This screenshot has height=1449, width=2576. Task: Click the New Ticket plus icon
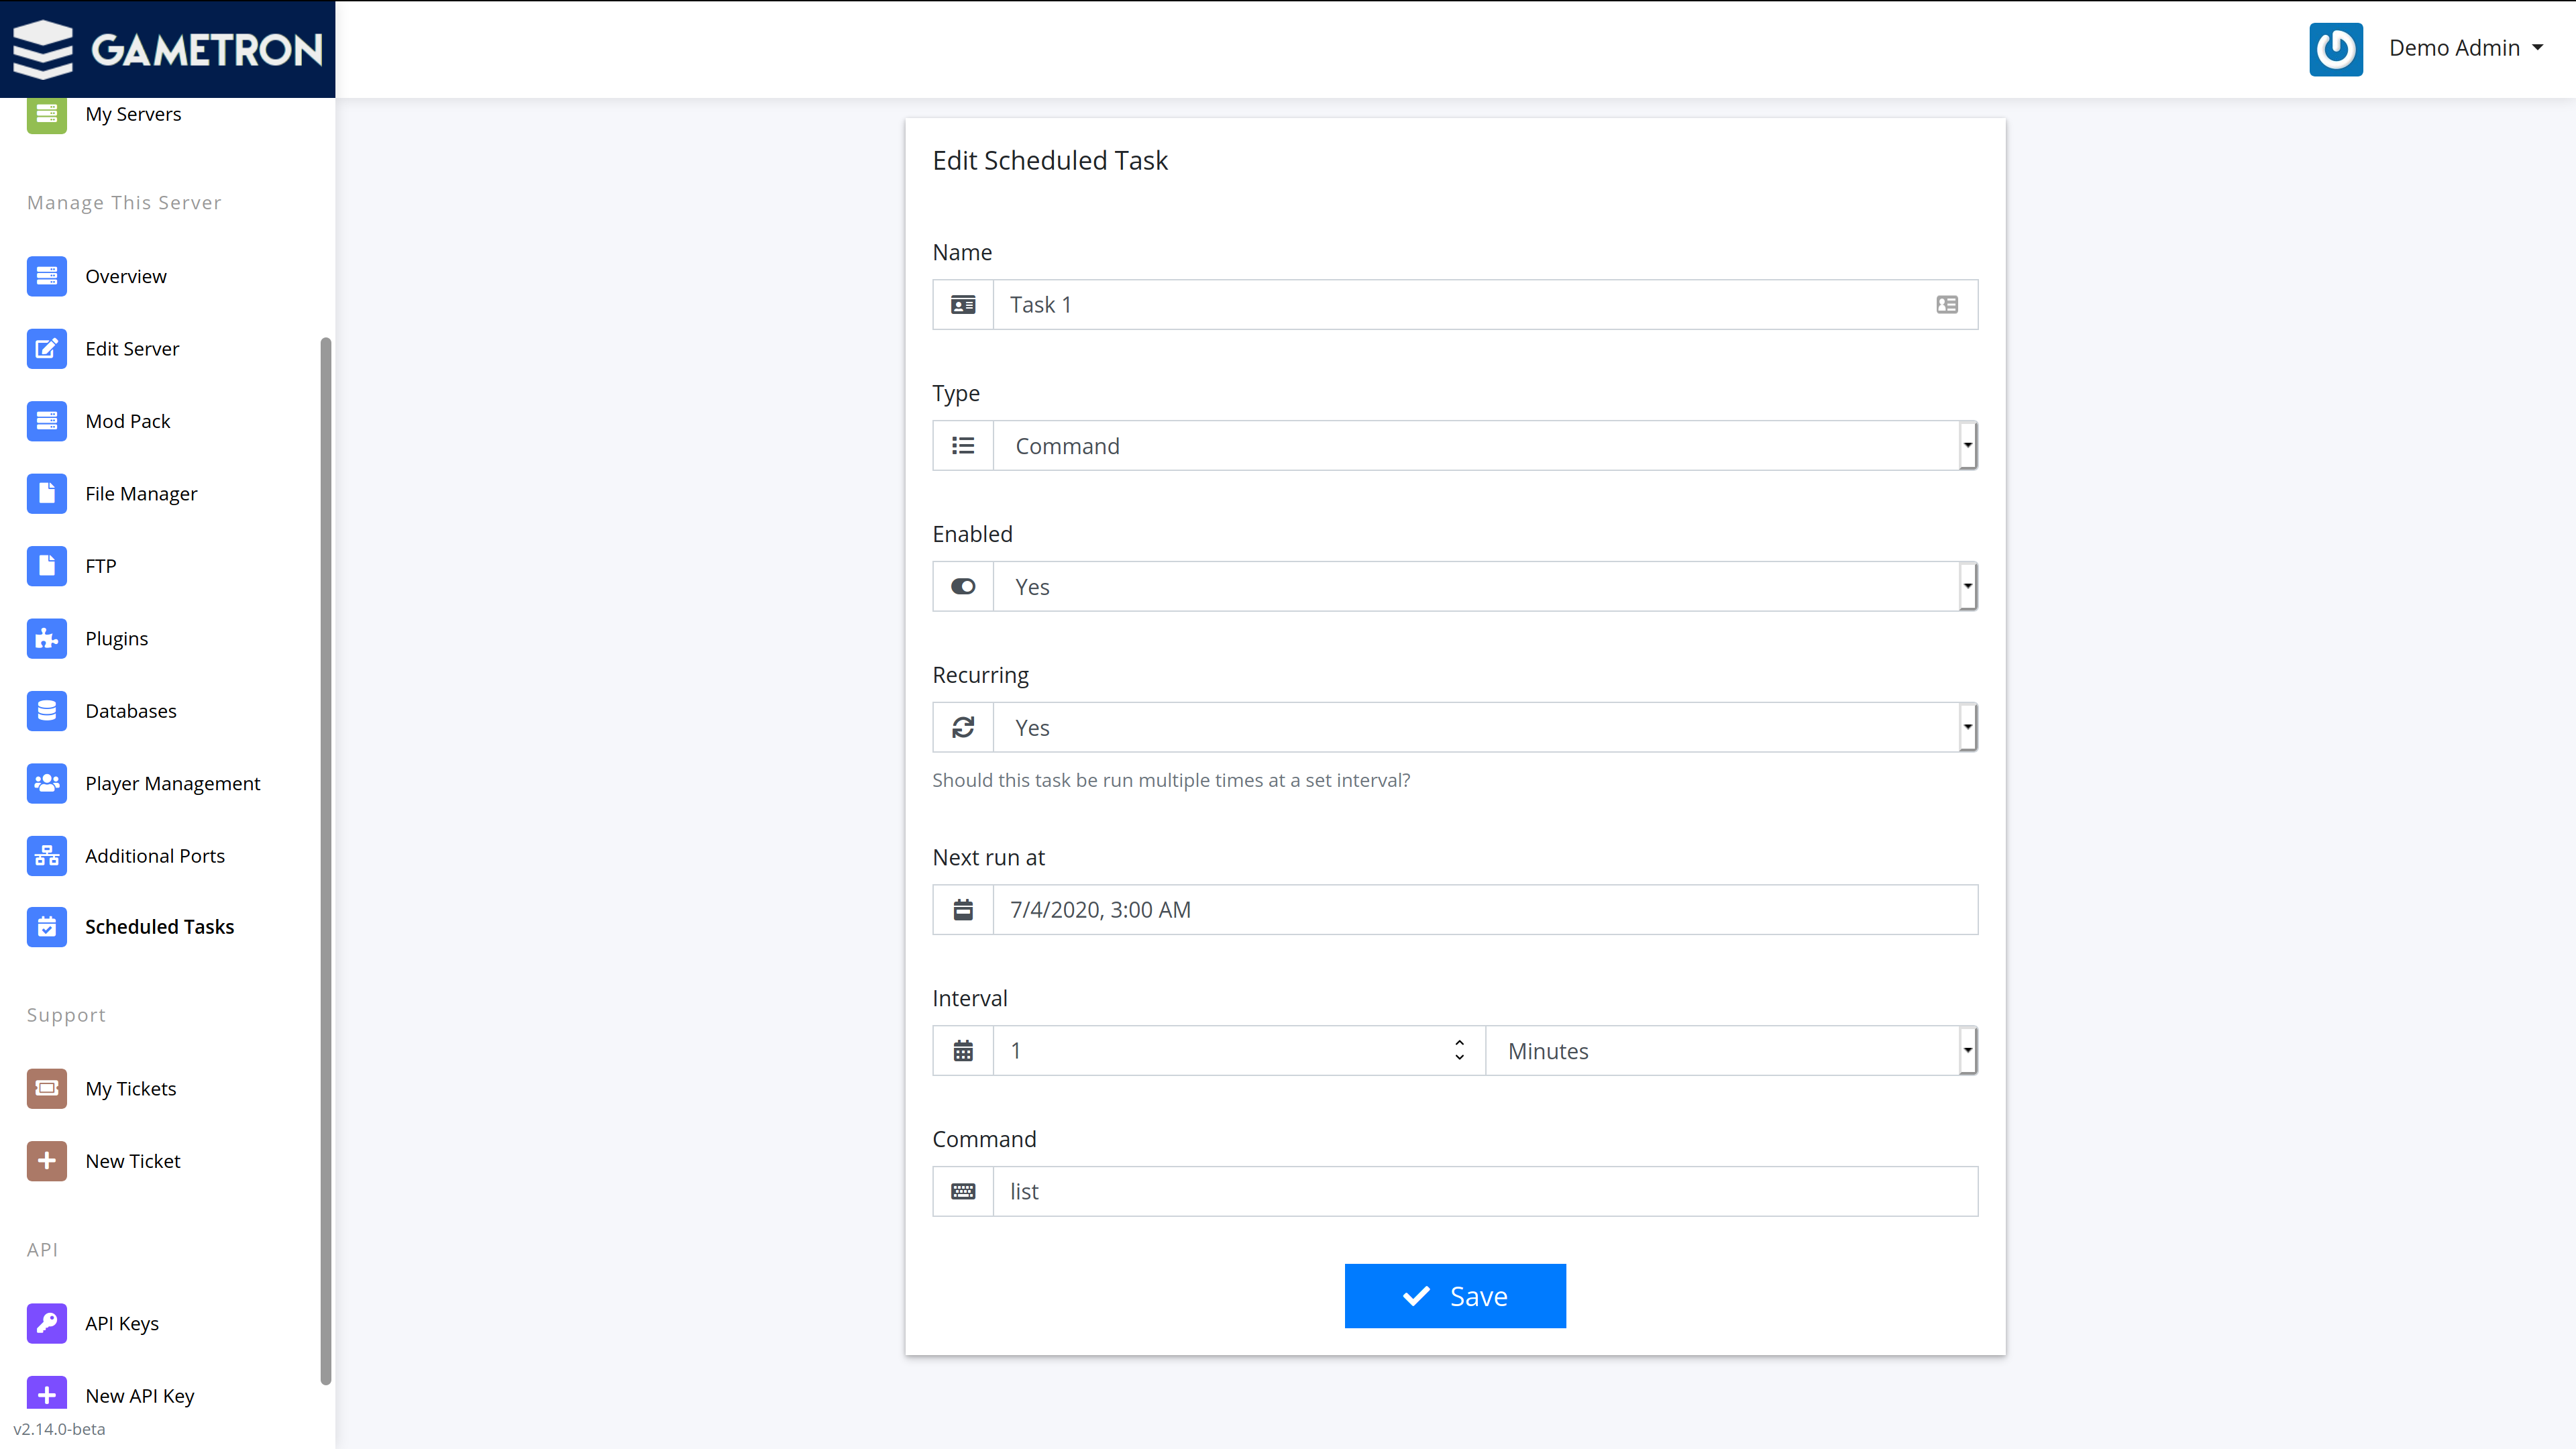[x=46, y=1161]
